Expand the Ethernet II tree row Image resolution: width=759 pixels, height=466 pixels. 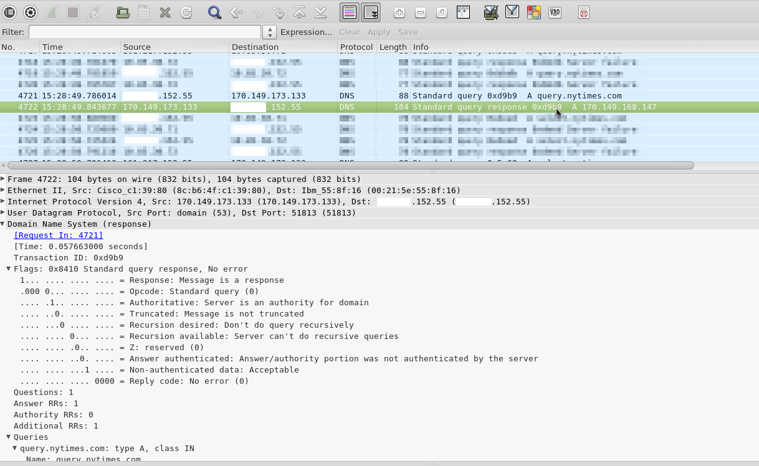tap(3, 191)
